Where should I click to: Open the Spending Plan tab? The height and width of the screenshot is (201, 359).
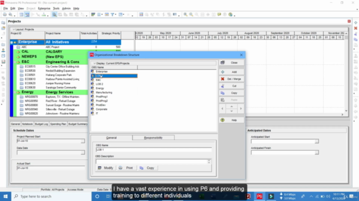pos(58,124)
